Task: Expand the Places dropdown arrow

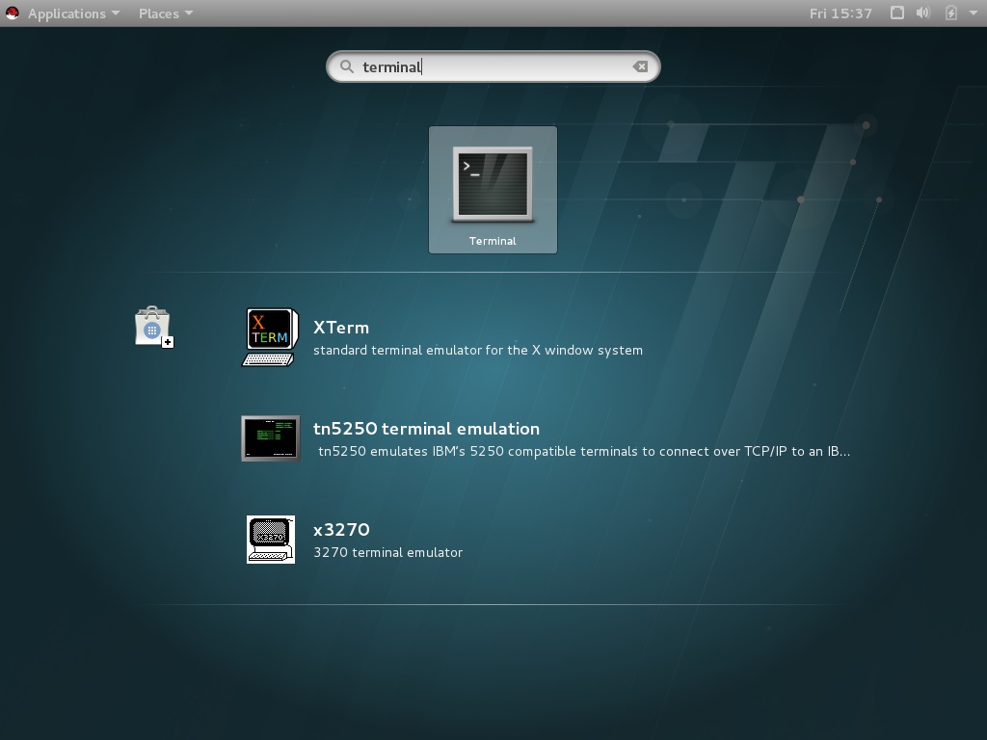Action: point(189,13)
